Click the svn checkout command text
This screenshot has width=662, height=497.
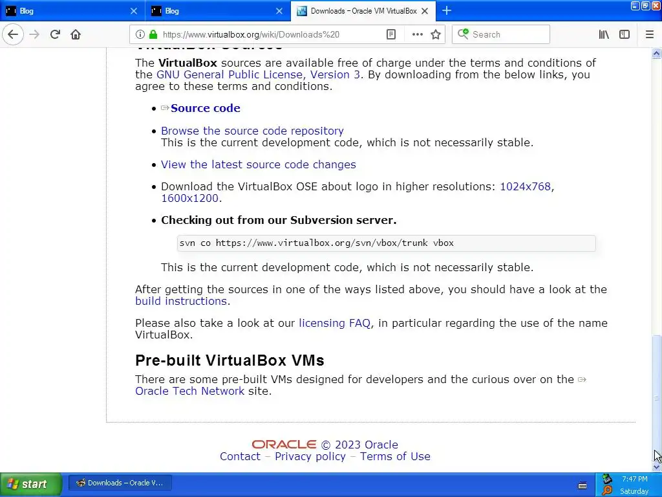(x=317, y=243)
